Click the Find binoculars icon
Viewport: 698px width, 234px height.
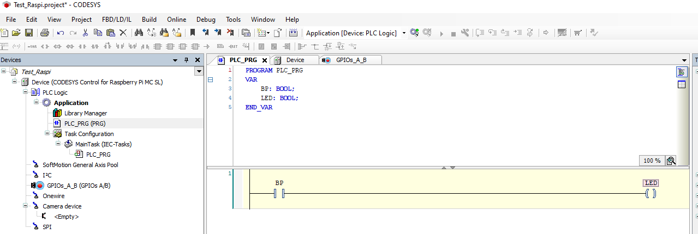pos(139,33)
